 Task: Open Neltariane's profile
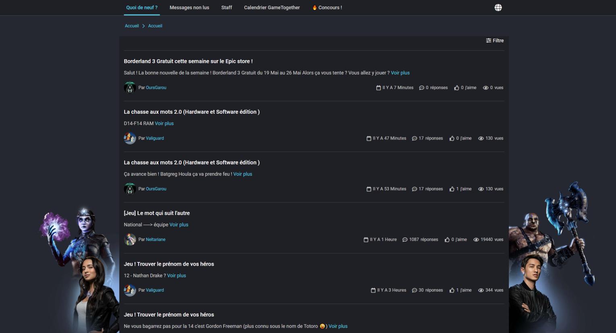click(155, 239)
